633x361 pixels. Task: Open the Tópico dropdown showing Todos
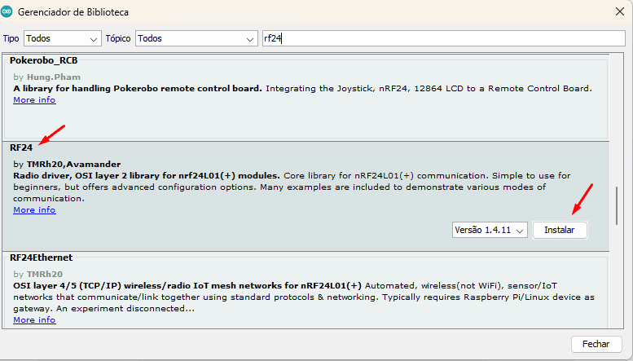pos(196,39)
